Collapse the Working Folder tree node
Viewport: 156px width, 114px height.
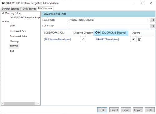[3, 13]
